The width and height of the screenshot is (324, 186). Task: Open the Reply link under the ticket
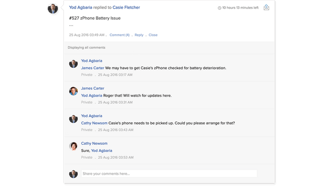pyautogui.click(x=139, y=35)
